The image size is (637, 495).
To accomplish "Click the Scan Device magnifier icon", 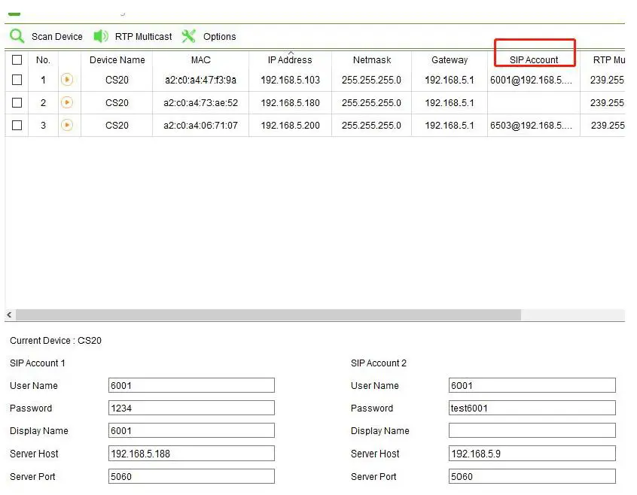I will [x=17, y=36].
